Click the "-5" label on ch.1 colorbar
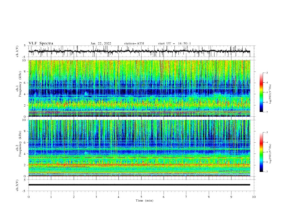Image resolution: width=286 pixels, height=221 pixels. [x=266, y=92]
